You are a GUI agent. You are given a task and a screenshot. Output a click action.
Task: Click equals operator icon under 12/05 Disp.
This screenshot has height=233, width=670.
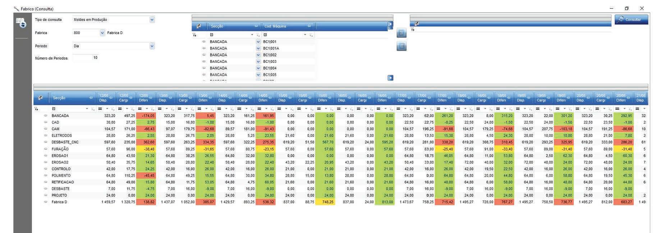click(100, 109)
